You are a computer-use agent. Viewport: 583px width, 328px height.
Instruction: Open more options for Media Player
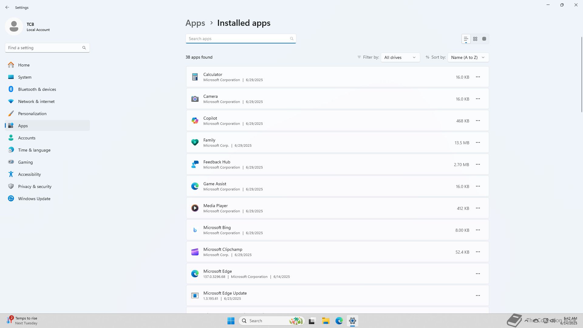(x=478, y=208)
